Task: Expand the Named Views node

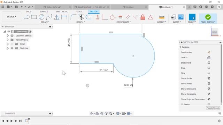Action: pos(8,40)
